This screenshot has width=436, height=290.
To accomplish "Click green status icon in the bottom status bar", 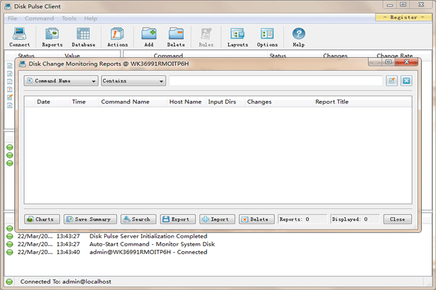I will coord(9,282).
